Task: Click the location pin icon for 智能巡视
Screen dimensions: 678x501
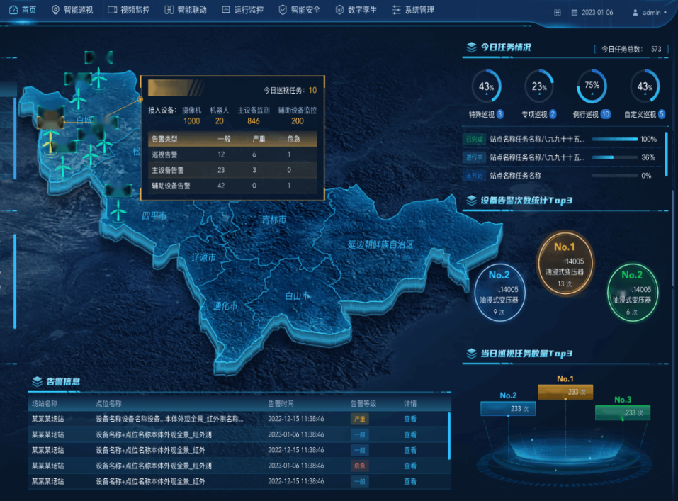Action: tap(56, 11)
